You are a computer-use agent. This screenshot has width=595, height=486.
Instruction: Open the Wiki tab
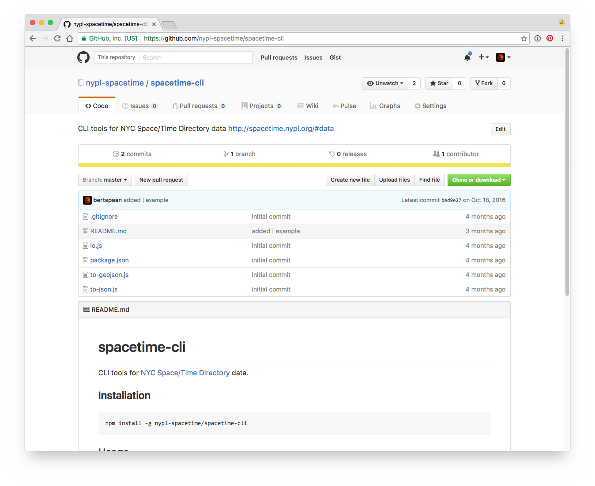(308, 106)
